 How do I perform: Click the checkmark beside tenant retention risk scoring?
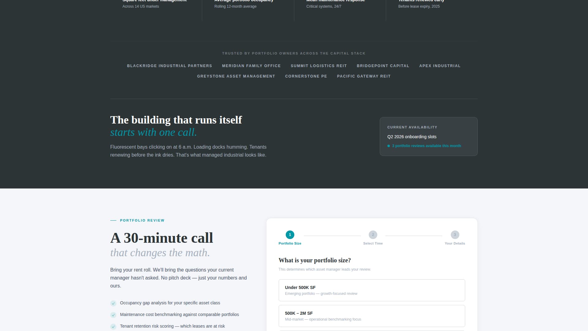(x=113, y=326)
